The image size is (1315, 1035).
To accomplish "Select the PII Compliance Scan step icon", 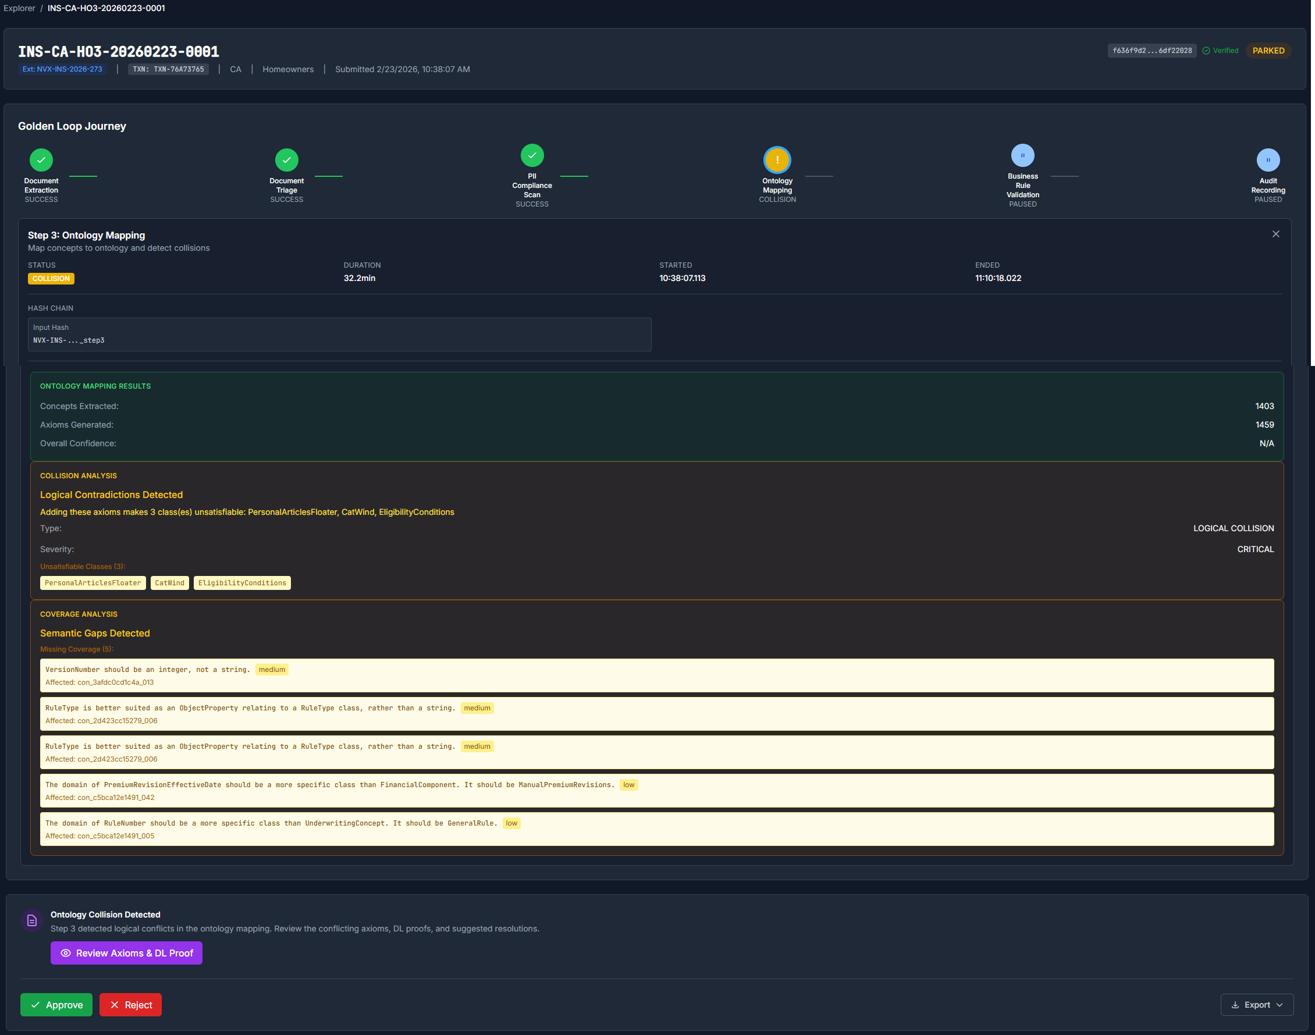I will tap(531, 155).
